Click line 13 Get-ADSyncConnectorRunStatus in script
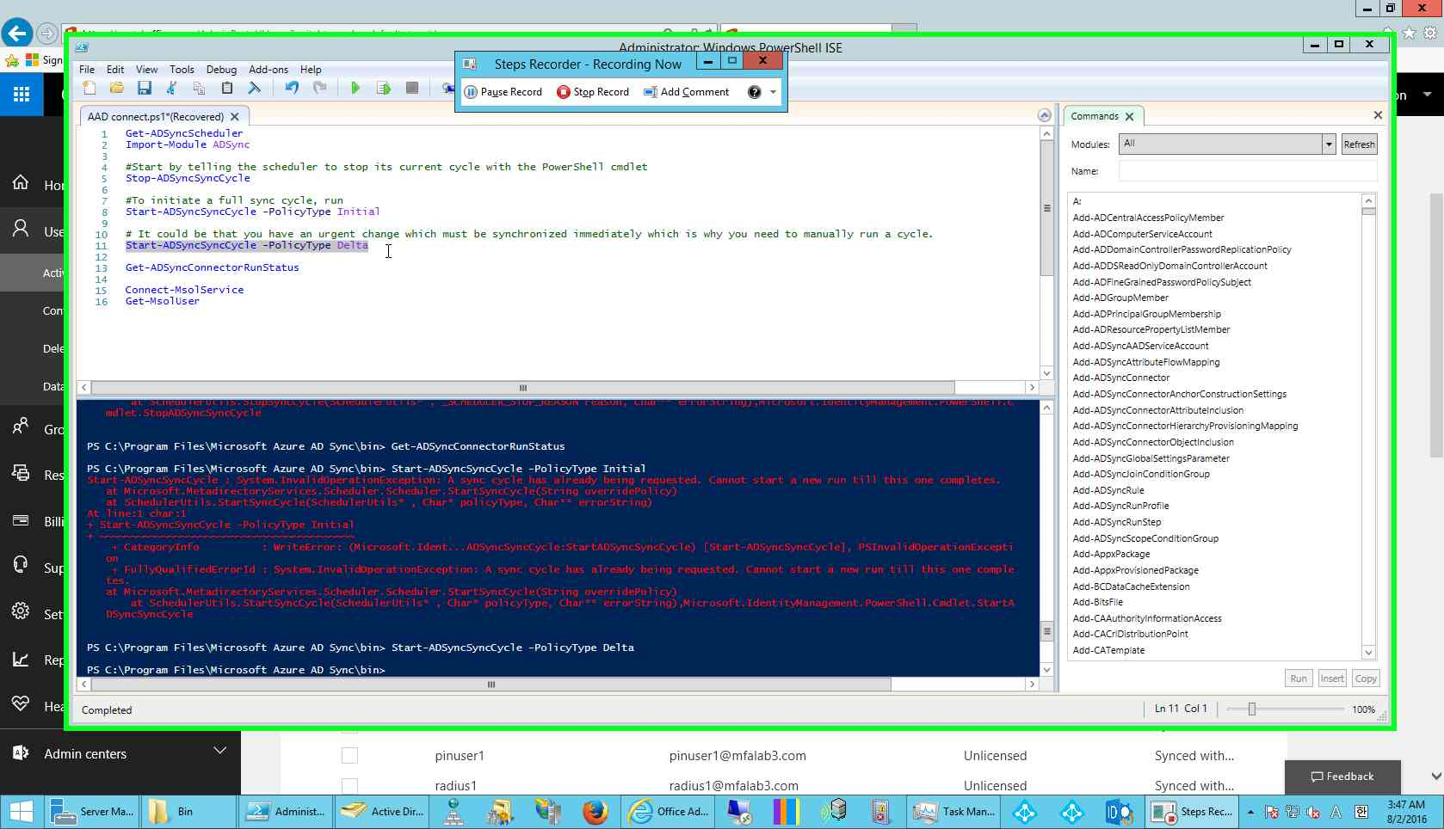Image resolution: width=1444 pixels, height=829 pixels. pos(212,267)
